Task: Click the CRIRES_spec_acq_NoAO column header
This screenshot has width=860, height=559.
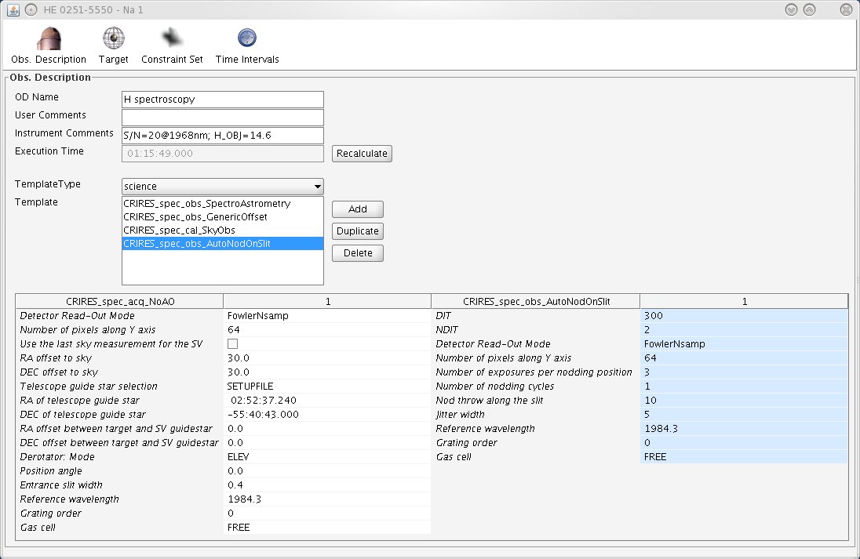Action: [x=119, y=301]
